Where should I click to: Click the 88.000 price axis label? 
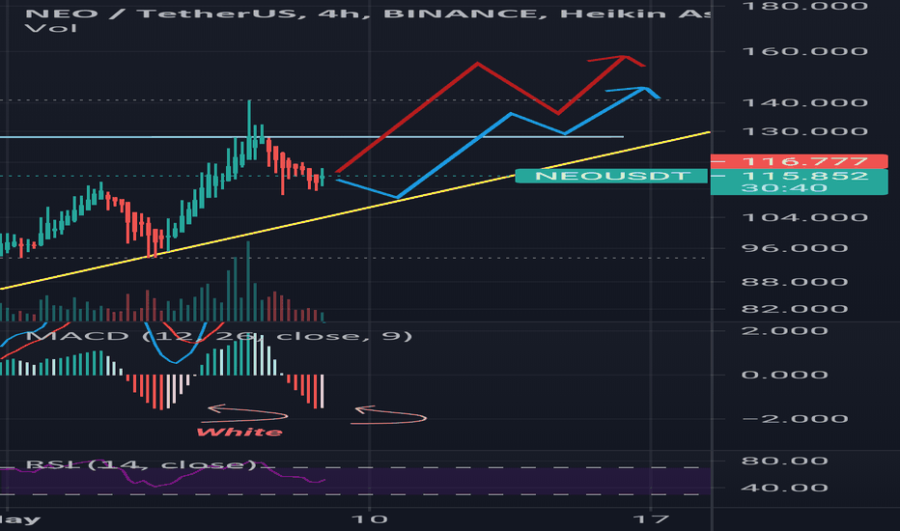pos(794,282)
